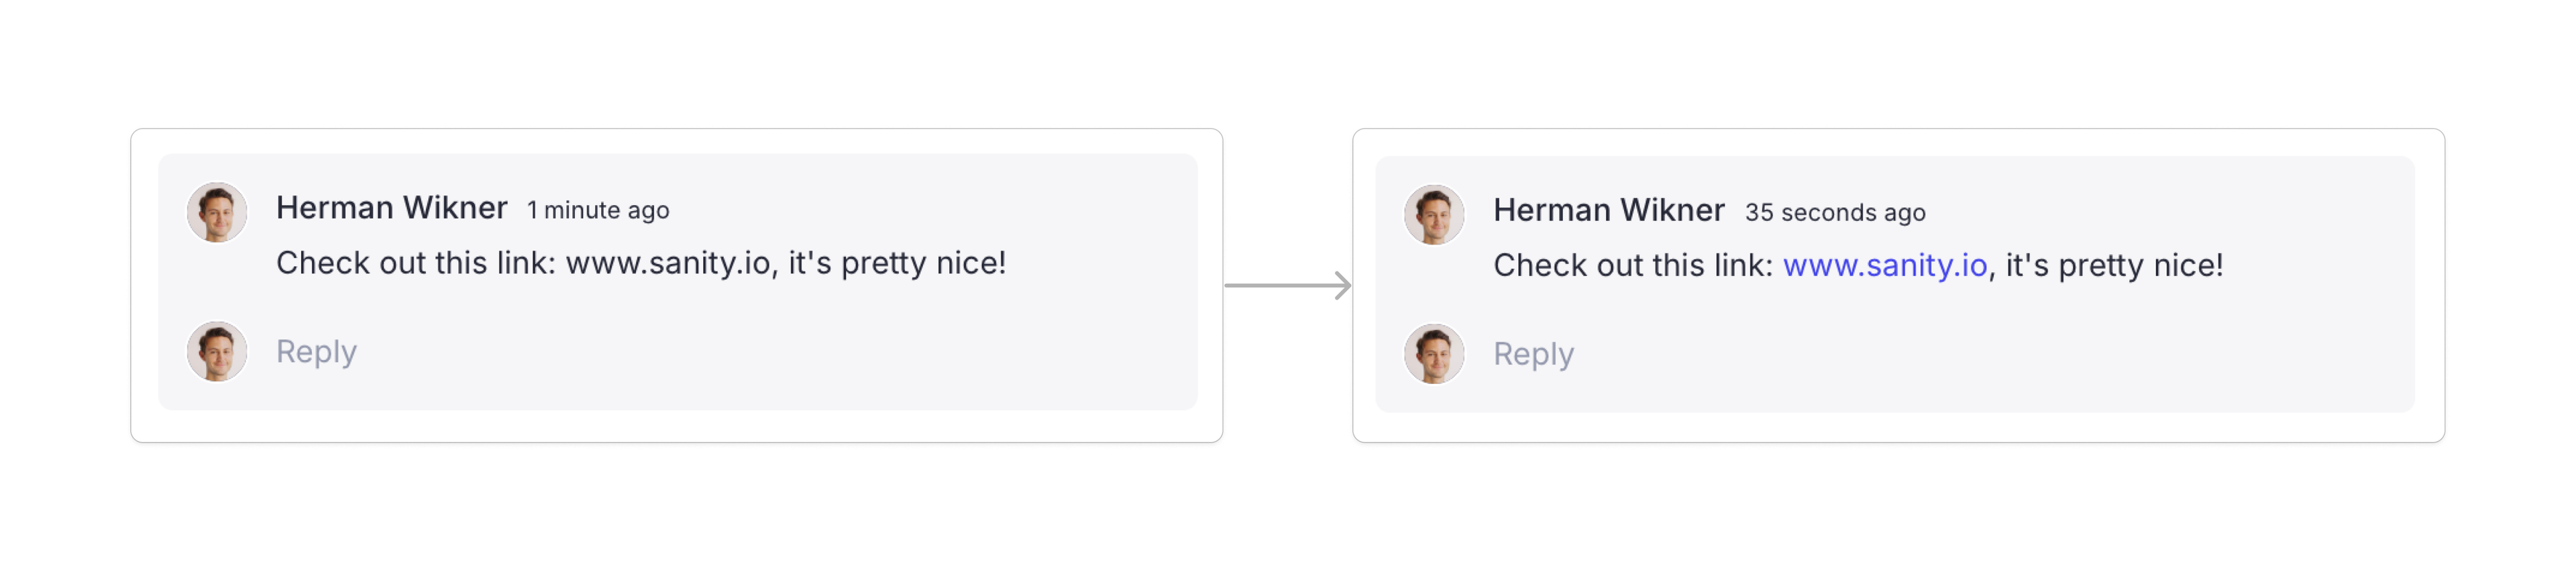Click the Herman Wikner name in the right comment
Image resolution: width=2576 pixels, height=575 pixels.
pos(1608,210)
